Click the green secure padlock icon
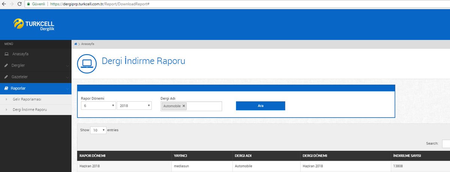Screen dimensions: 450x172 [x=28, y=3]
